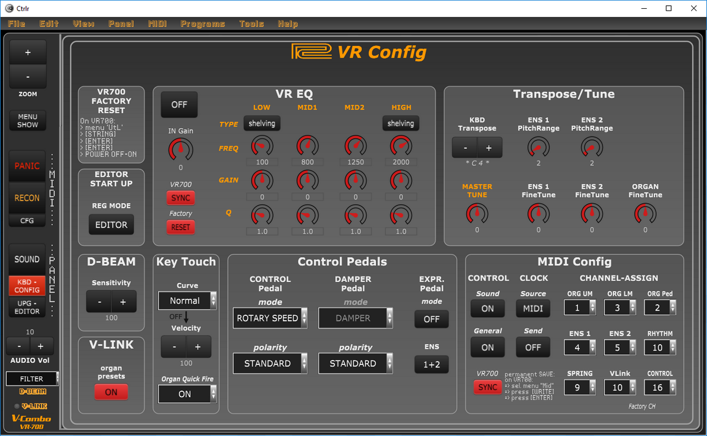The height and width of the screenshot is (436, 707).
Task: Open Key Touch Curve Normal dropdown
Action: (187, 301)
